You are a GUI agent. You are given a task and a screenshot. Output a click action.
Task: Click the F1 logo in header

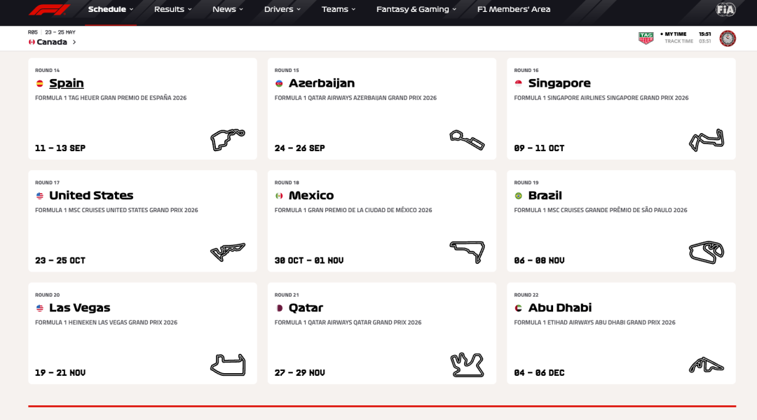click(49, 9)
